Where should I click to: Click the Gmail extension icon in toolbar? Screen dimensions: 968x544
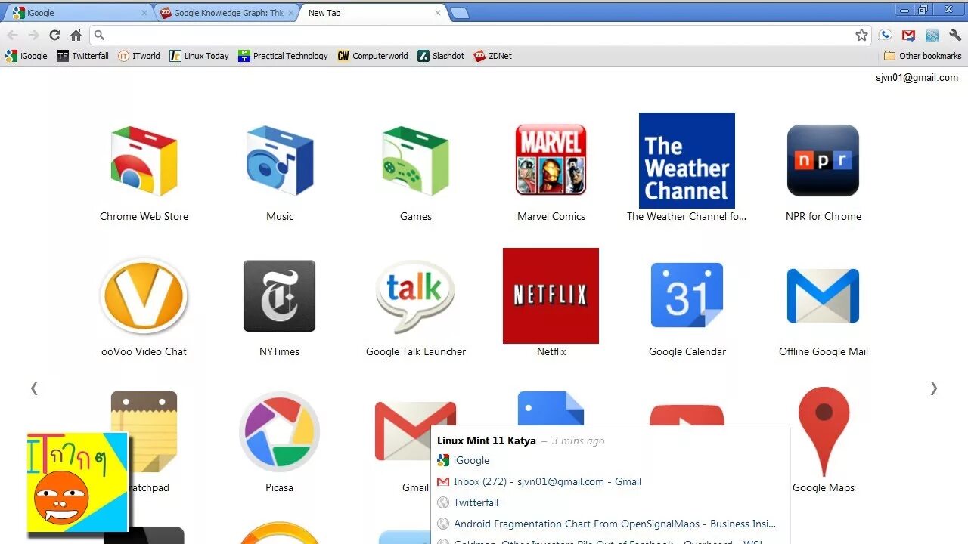[908, 35]
